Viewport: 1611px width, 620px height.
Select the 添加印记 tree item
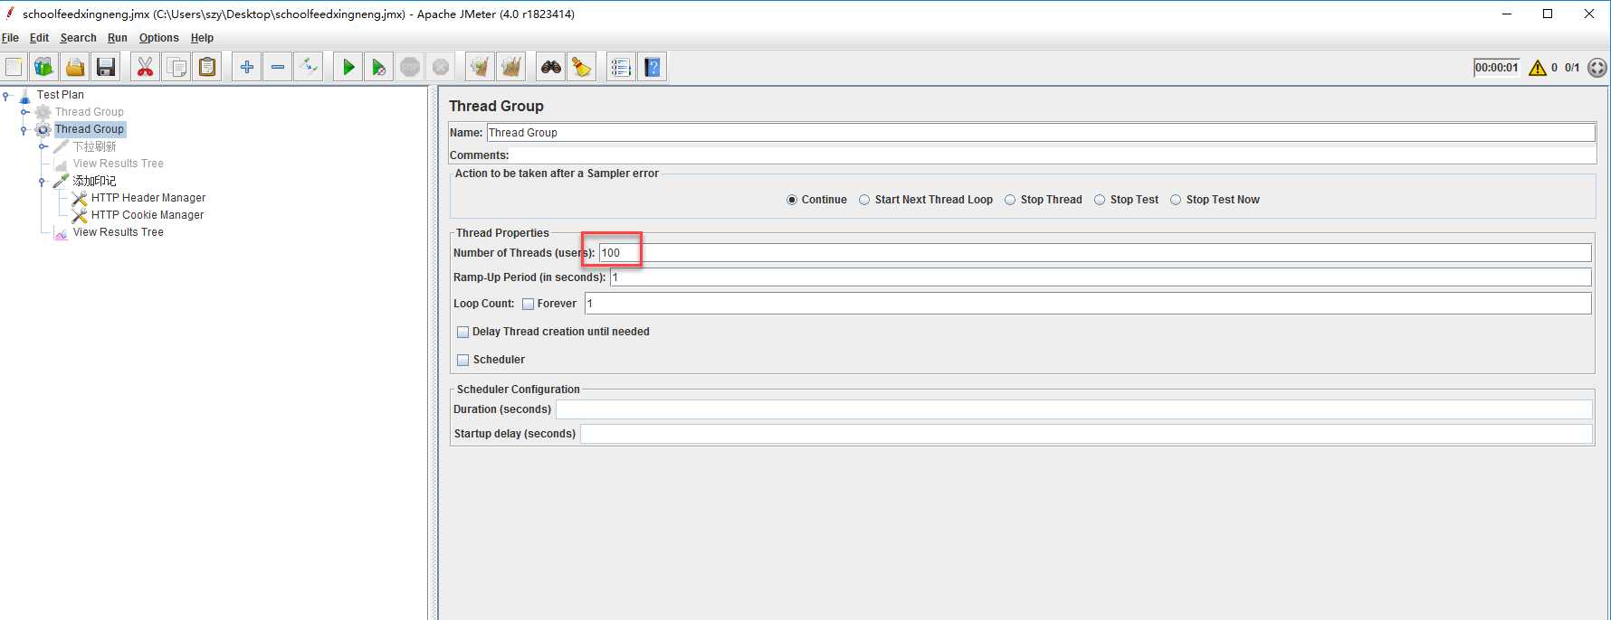pos(95,181)
